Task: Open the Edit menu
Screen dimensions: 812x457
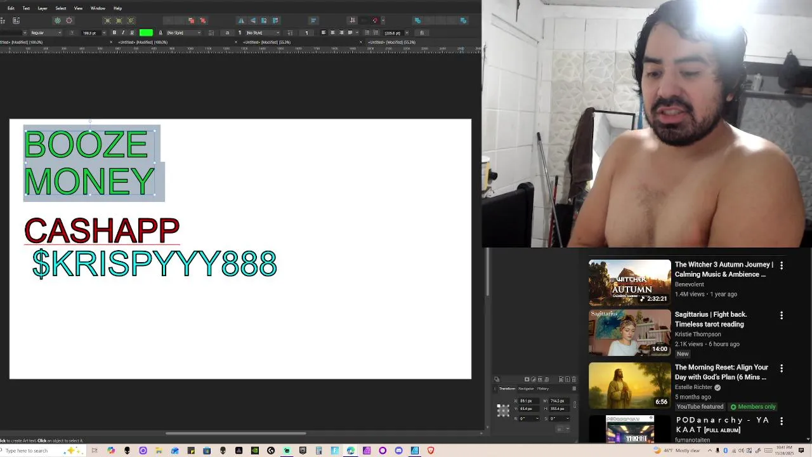Action: [11, 8]
